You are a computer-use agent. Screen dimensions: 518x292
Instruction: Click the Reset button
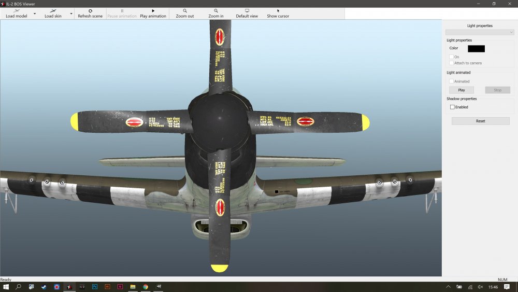point(480,121)
